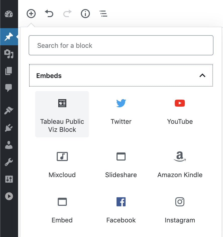Open Plugins in admin sidebar
This screenshot has height=237, width=223.
[9, 128]
